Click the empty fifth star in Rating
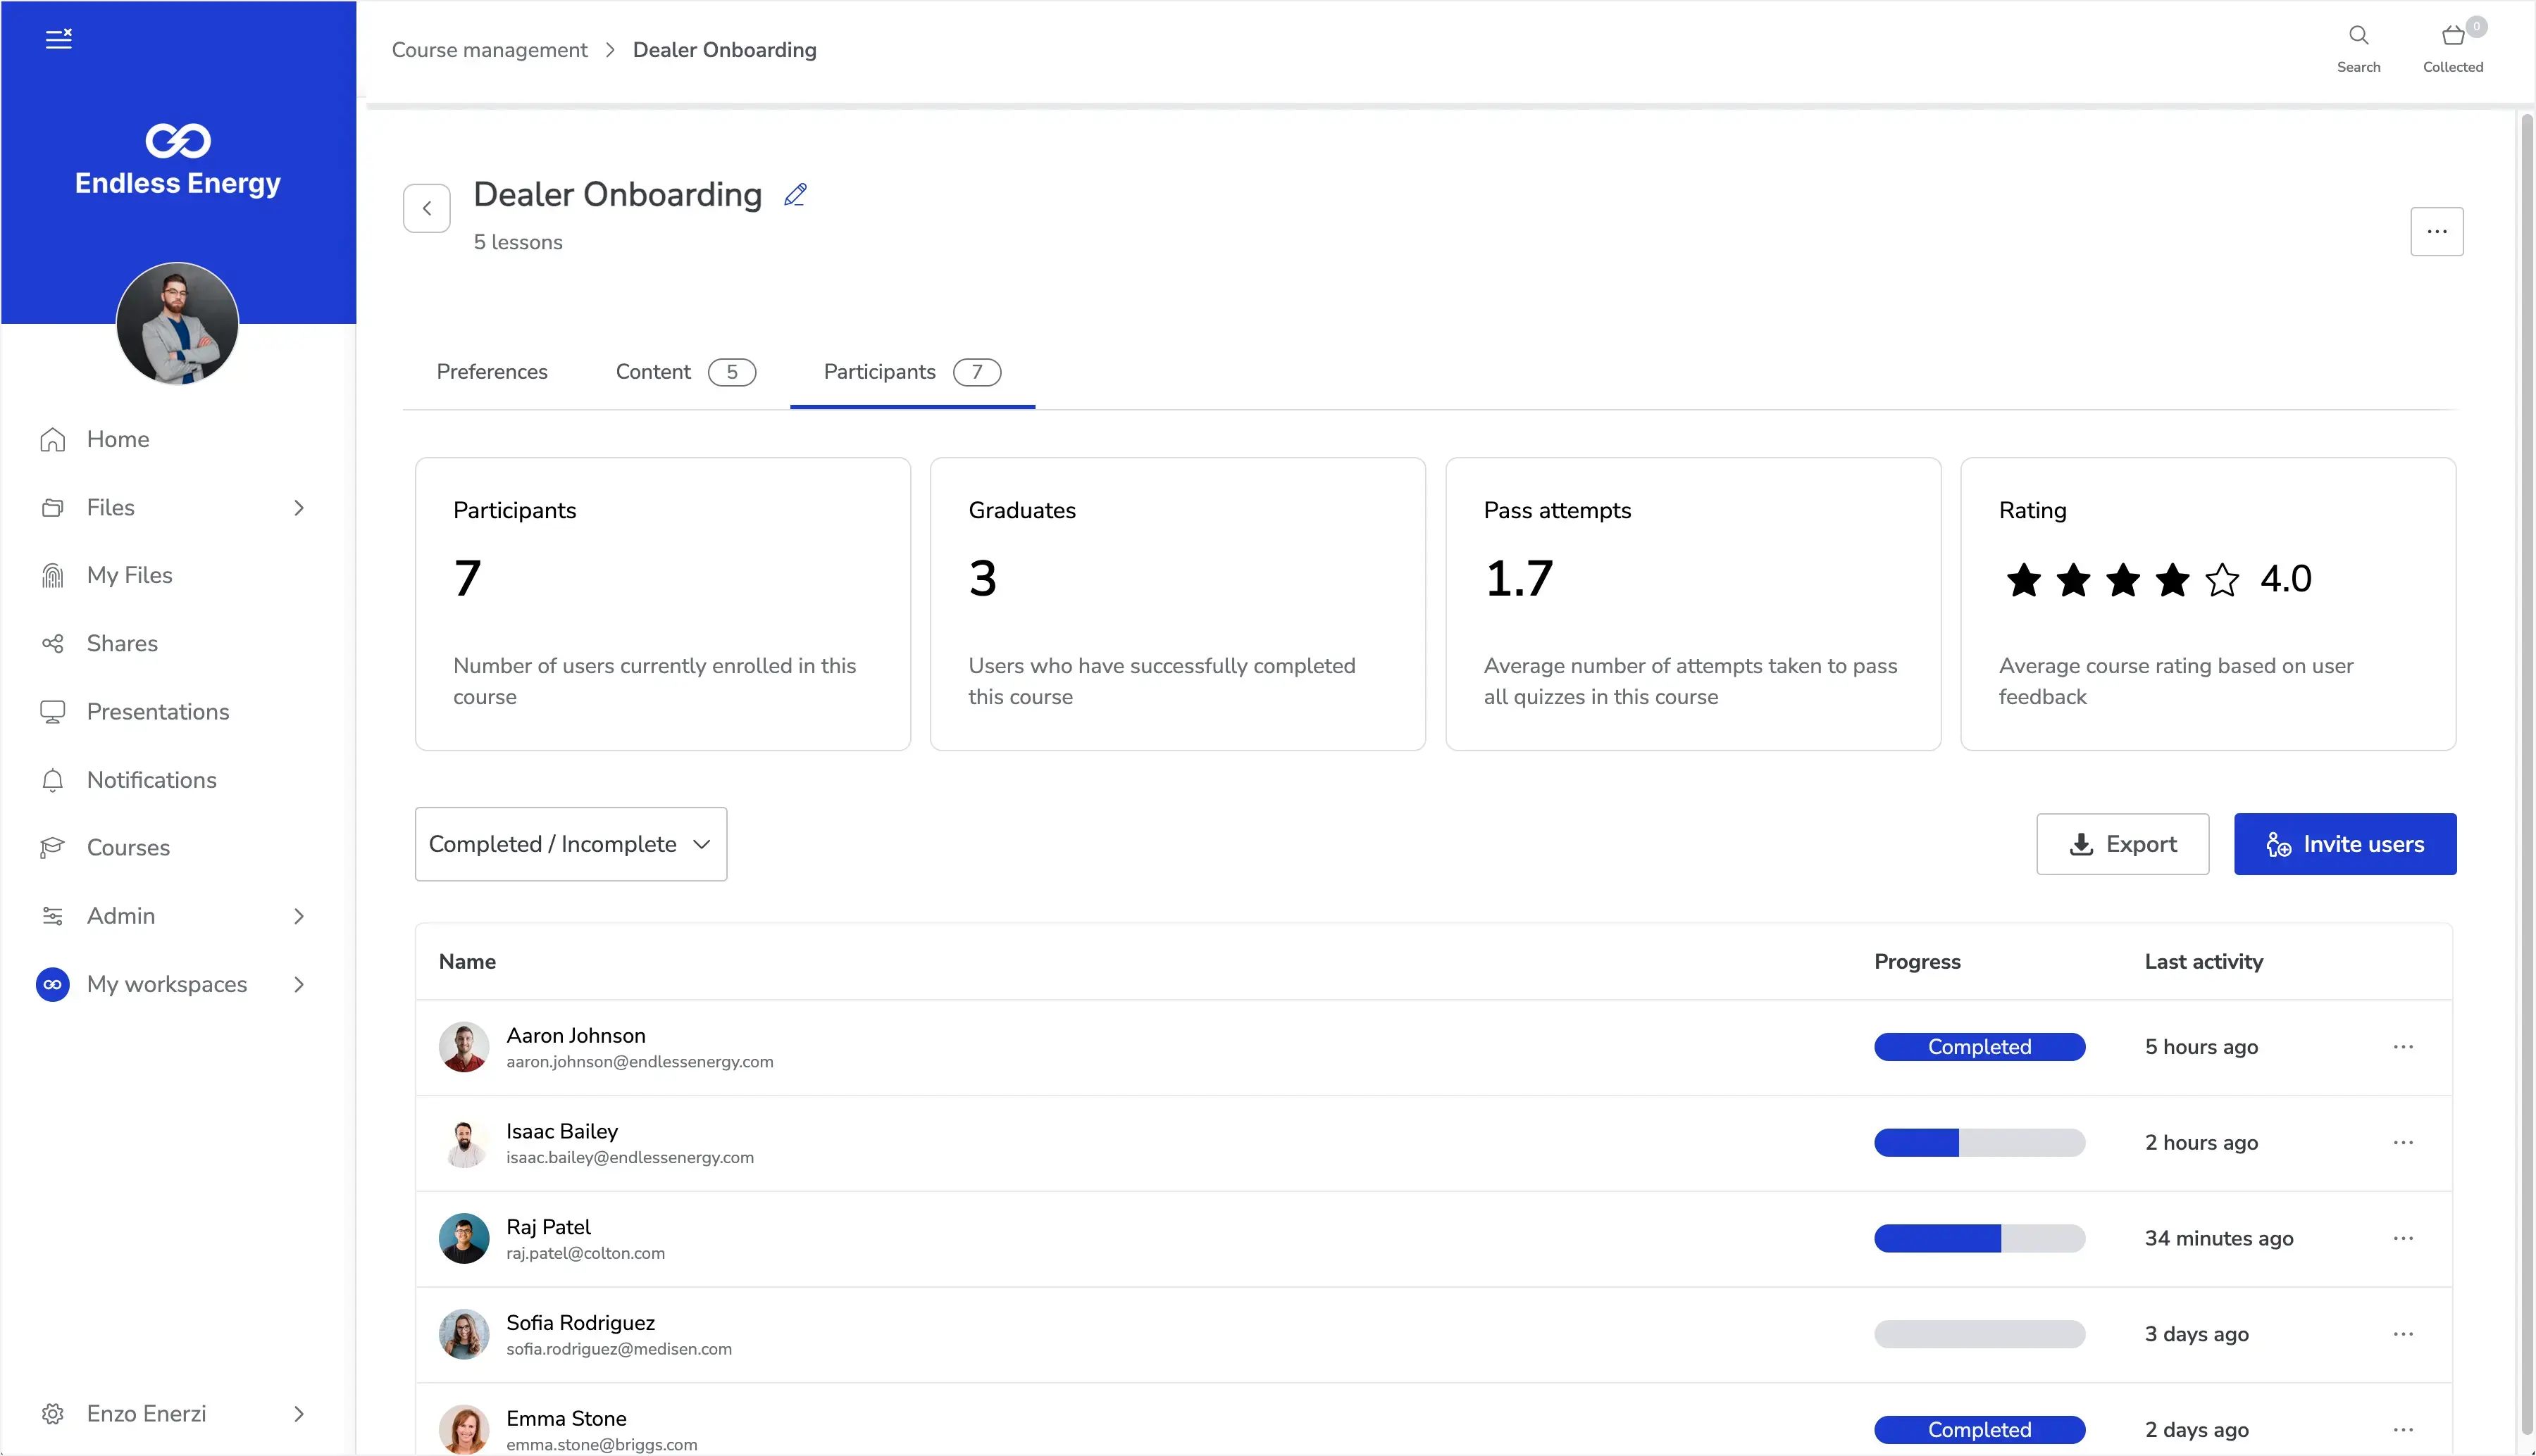 point(2222,580)
